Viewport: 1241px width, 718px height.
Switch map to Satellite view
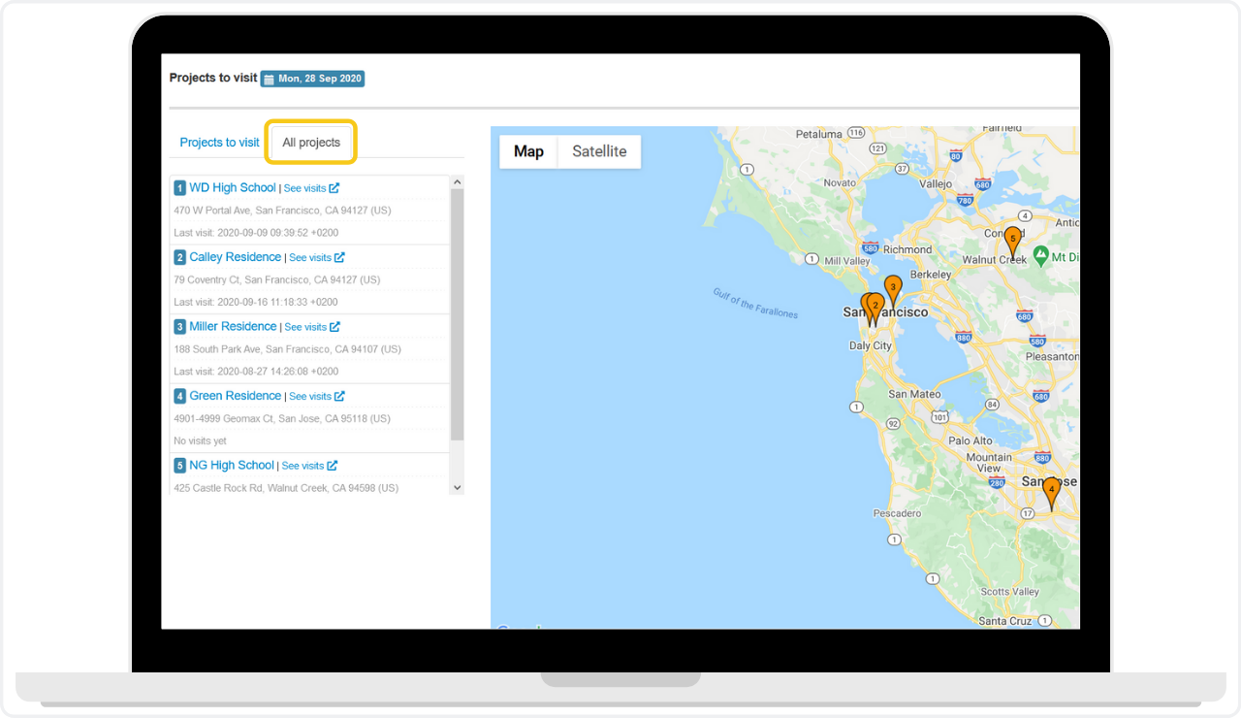click(599, 151)
